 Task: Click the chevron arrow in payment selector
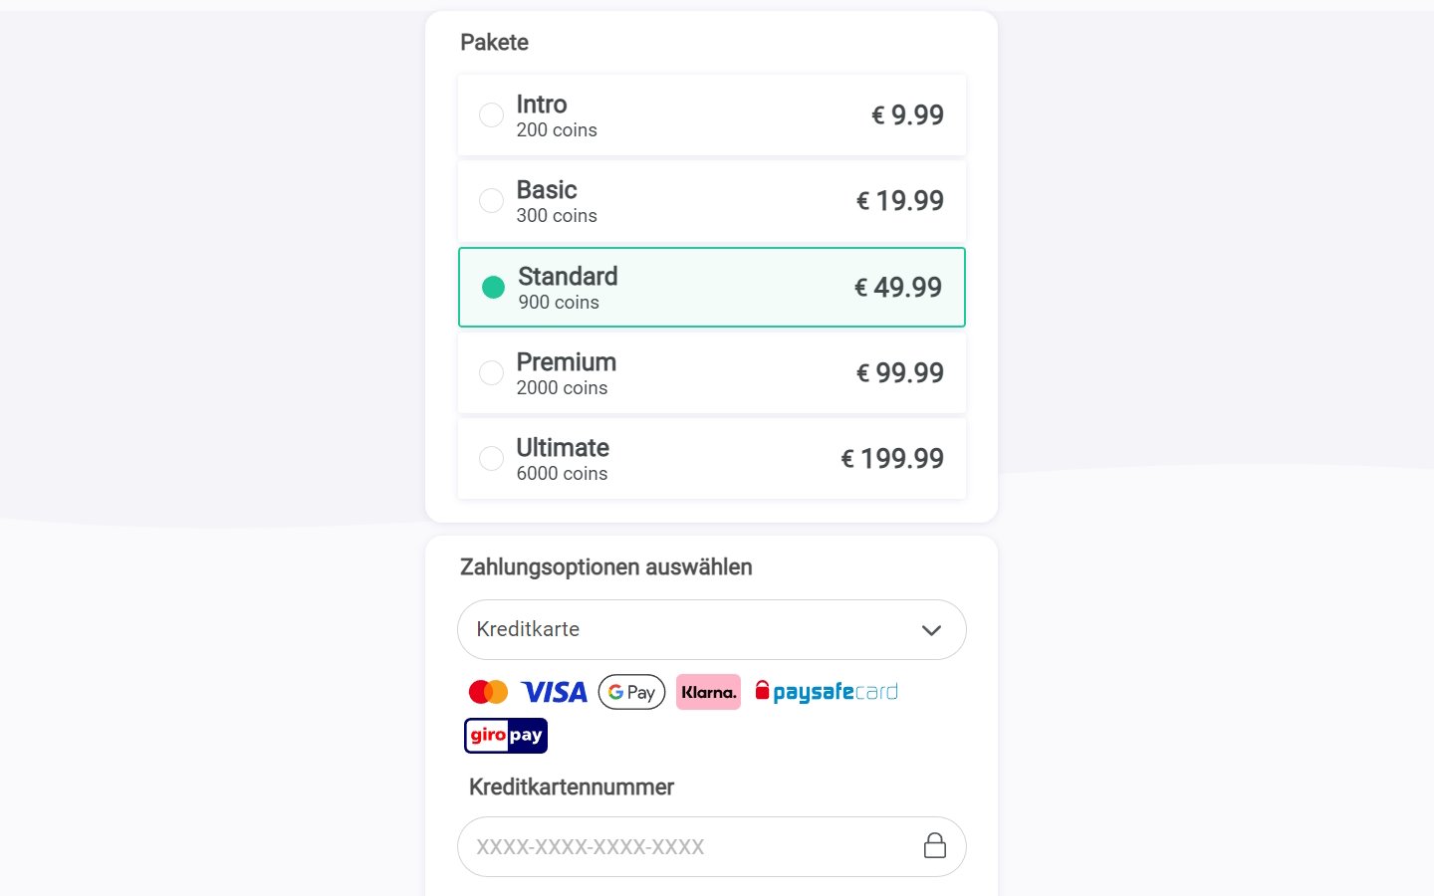point(931,630)
